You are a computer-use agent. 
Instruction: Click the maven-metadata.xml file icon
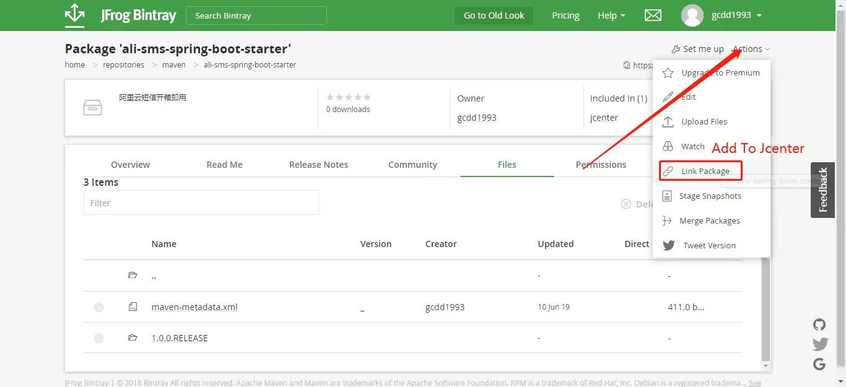point(133,307)
